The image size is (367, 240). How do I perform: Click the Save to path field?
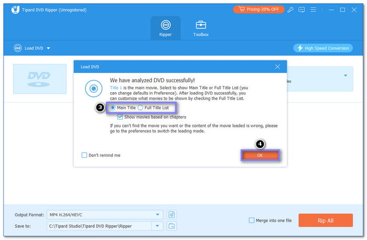(99, 226)
